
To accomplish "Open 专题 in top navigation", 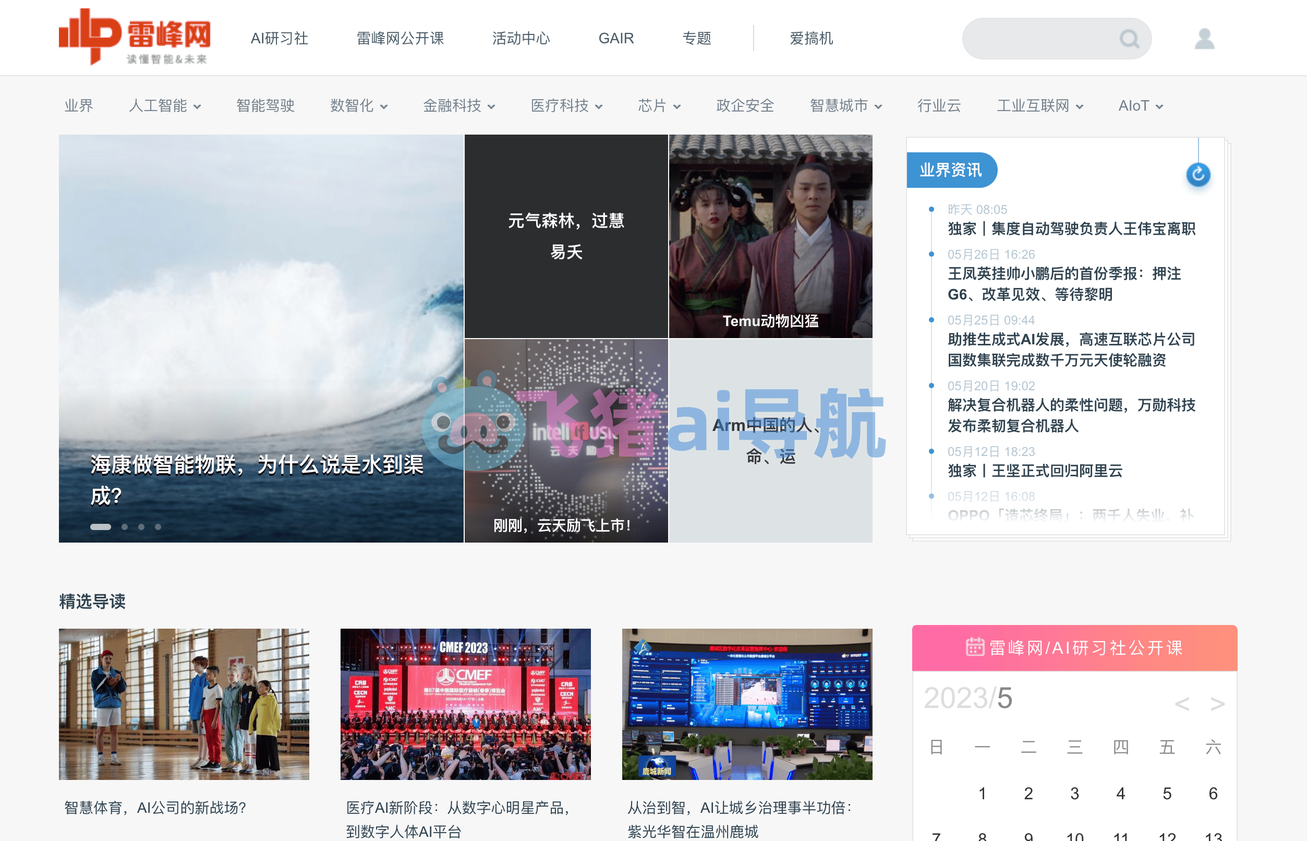I will (x=697, y=38).
